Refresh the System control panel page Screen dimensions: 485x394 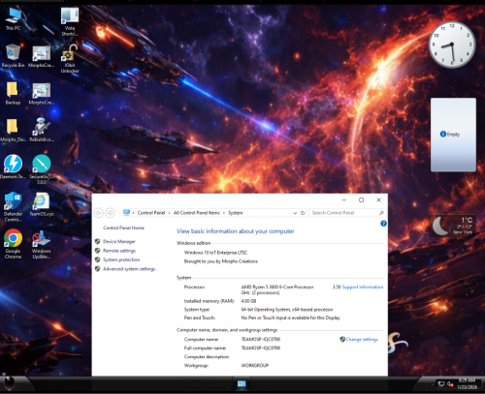tap(303, 213)
